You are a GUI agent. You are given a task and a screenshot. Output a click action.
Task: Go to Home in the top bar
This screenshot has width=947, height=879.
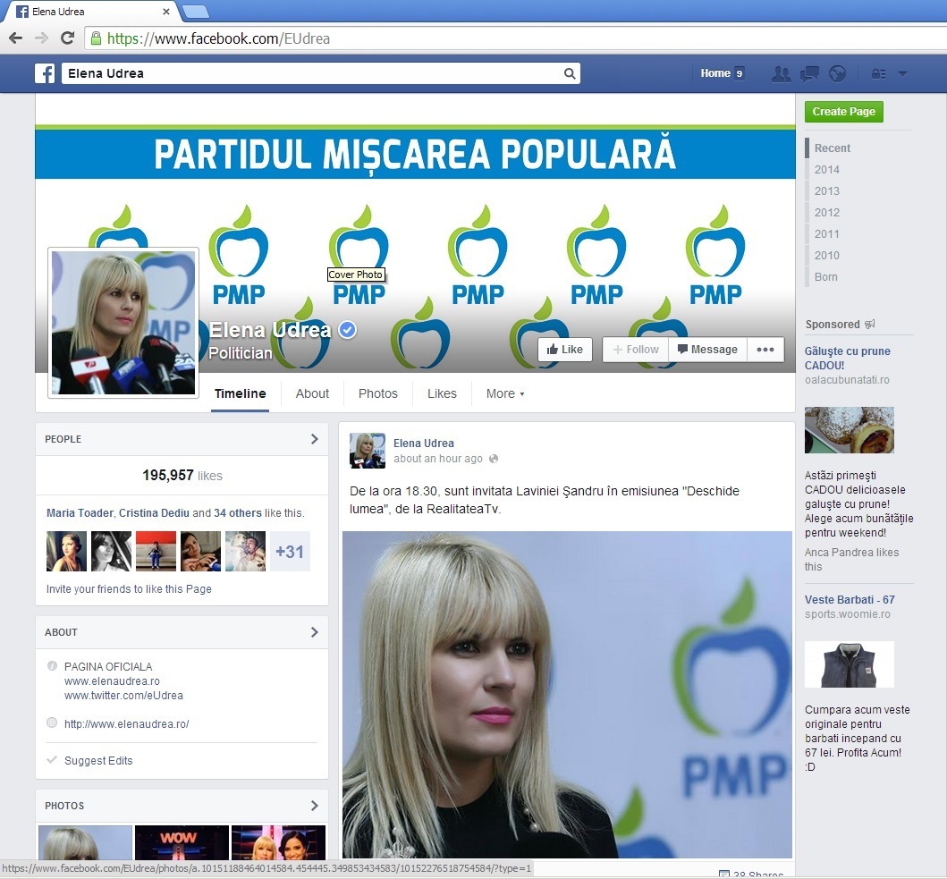tap(715, 73)
